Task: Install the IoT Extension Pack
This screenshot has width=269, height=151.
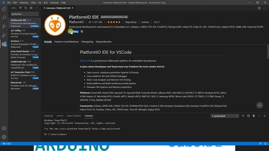Action: tap(35, 78)
